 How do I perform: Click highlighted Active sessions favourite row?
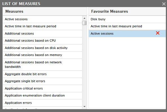(x=127, y=33)
